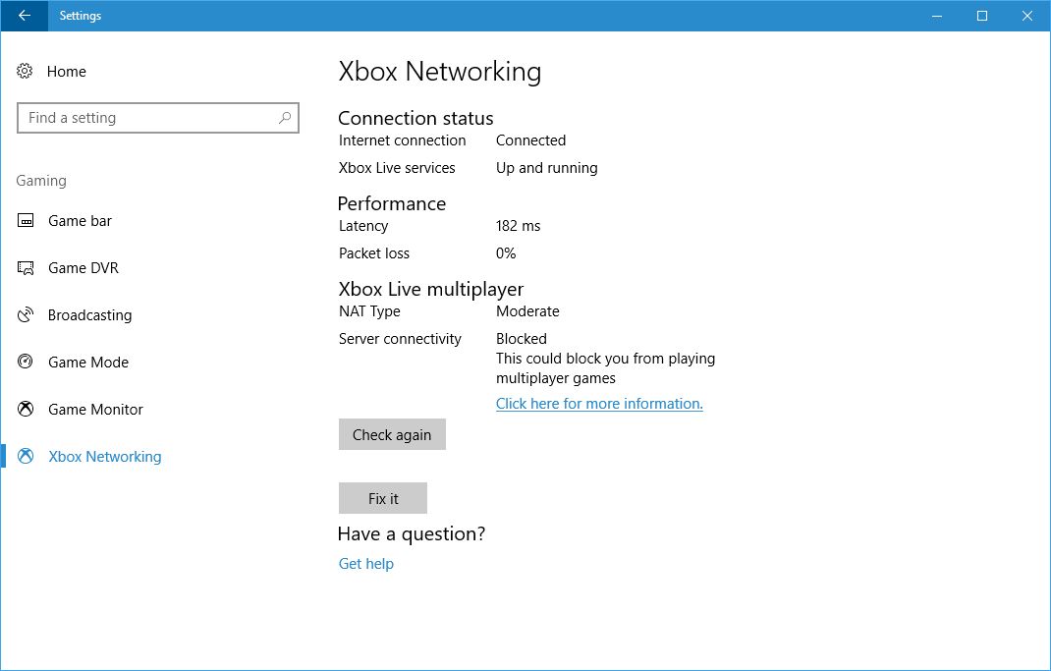Minimize the Settings window
Image resolution: width=1051 pixels, height=671 pixels.
click(x=937, y=16)
